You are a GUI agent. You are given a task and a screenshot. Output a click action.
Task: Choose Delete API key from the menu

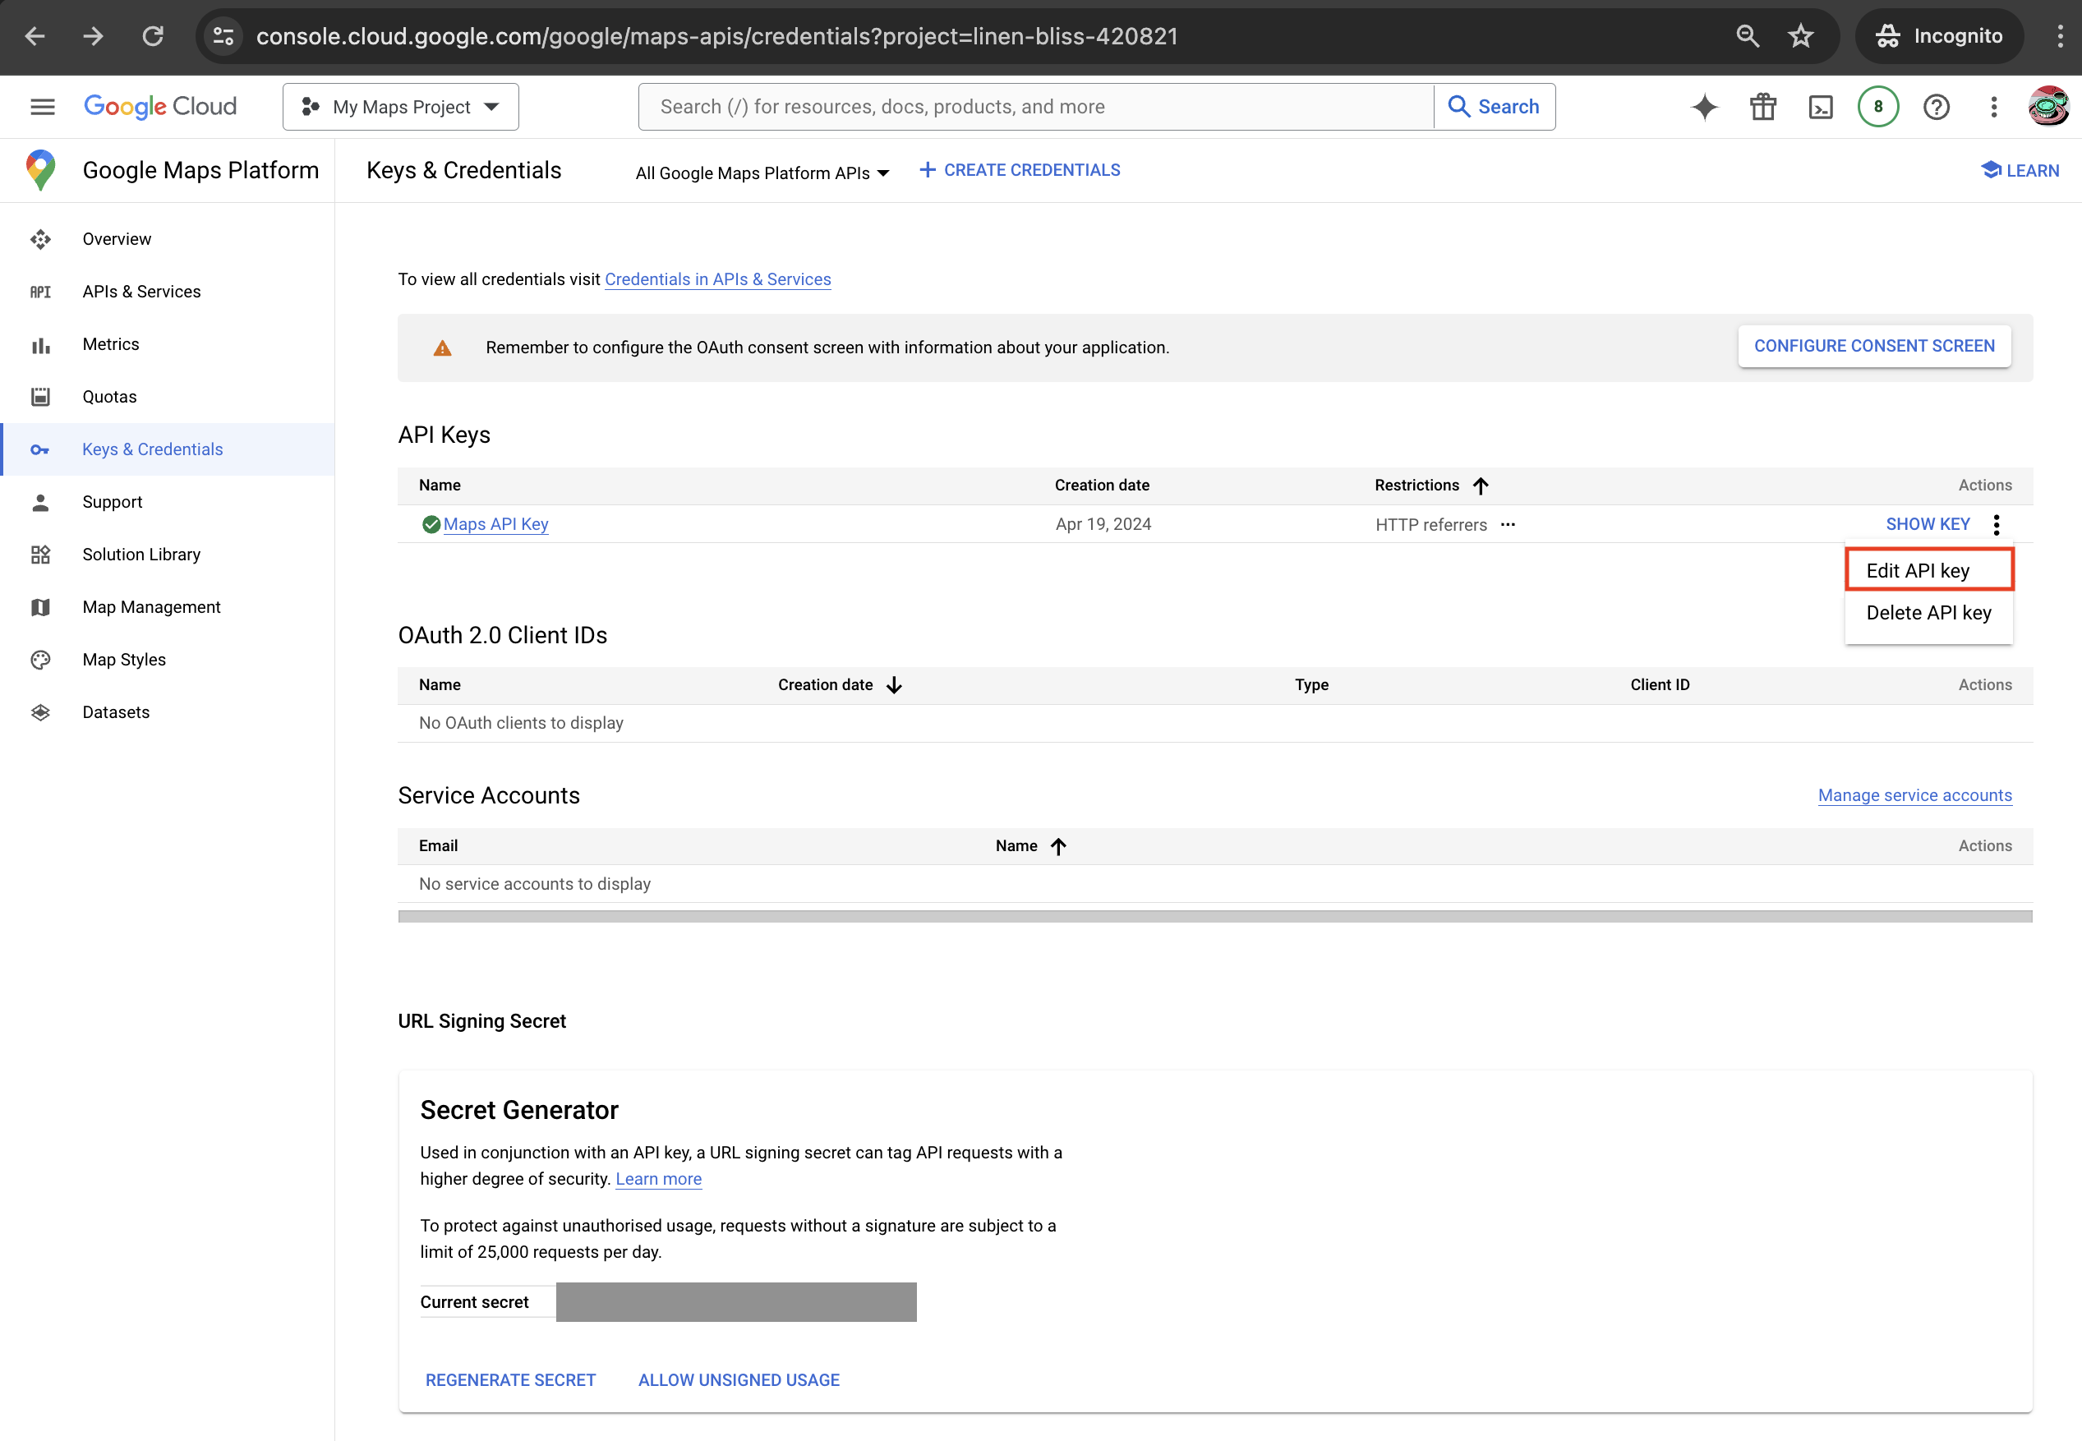[1928, 612]
